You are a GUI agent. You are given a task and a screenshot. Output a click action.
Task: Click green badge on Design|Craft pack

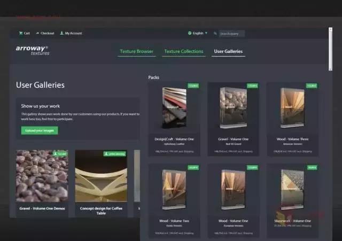pyautogui.click(x=193, y=85)
